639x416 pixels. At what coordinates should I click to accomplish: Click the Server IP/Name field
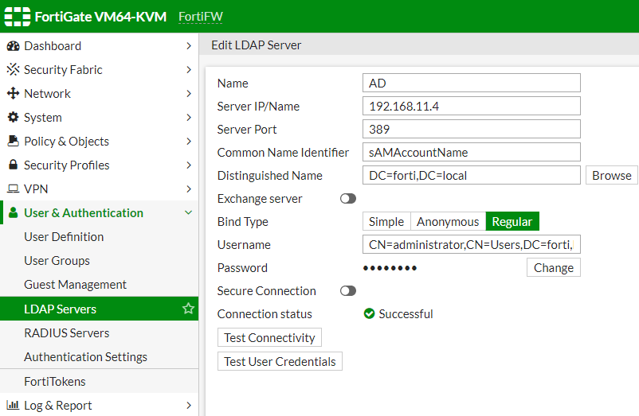[472, 106]
